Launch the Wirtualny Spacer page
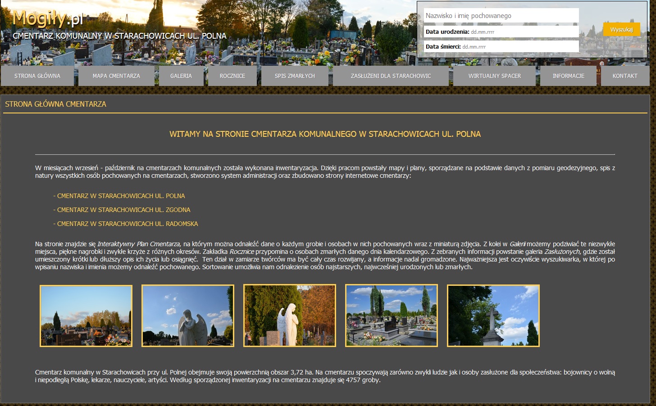This screenshot has width=656, height=406. [494, 76]
